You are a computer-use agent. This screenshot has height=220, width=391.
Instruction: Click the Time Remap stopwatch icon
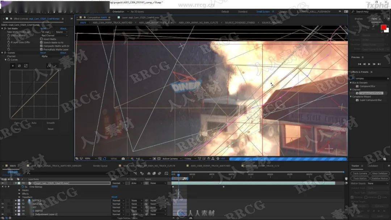(23, 187)
